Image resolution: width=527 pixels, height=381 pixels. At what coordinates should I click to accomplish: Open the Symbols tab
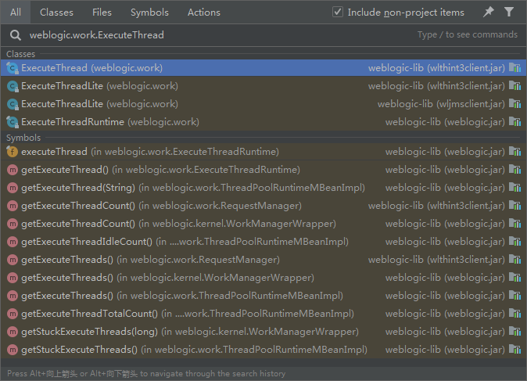tap(149, 13)
